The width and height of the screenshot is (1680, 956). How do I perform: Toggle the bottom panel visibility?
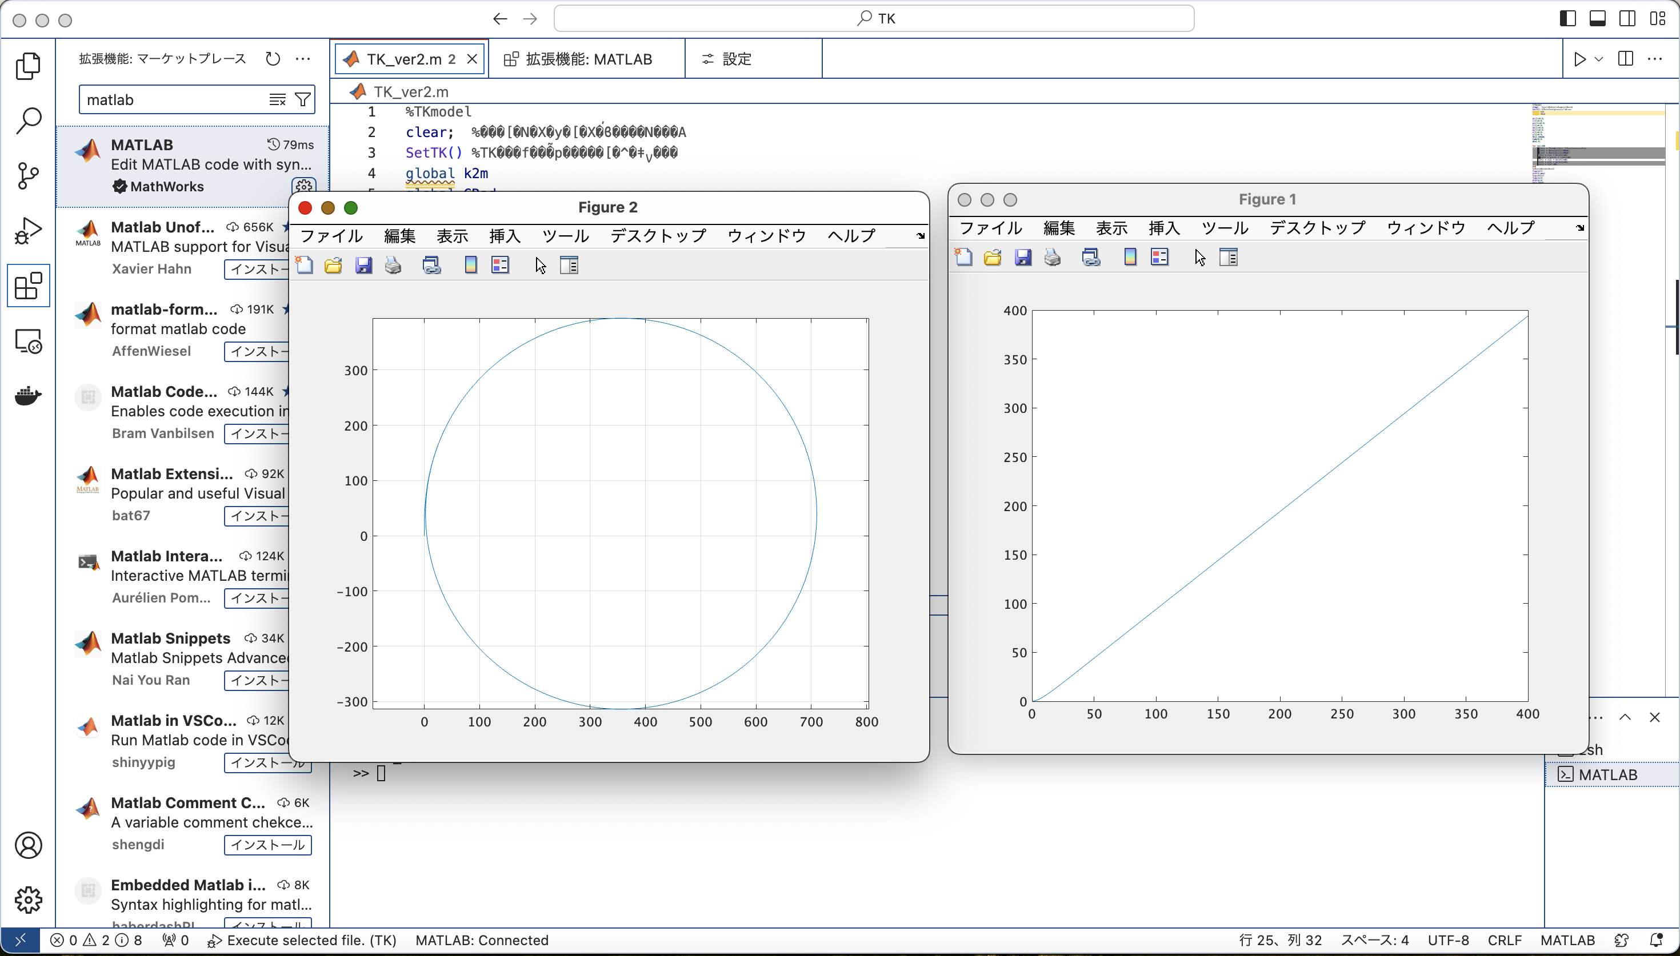1597,19
